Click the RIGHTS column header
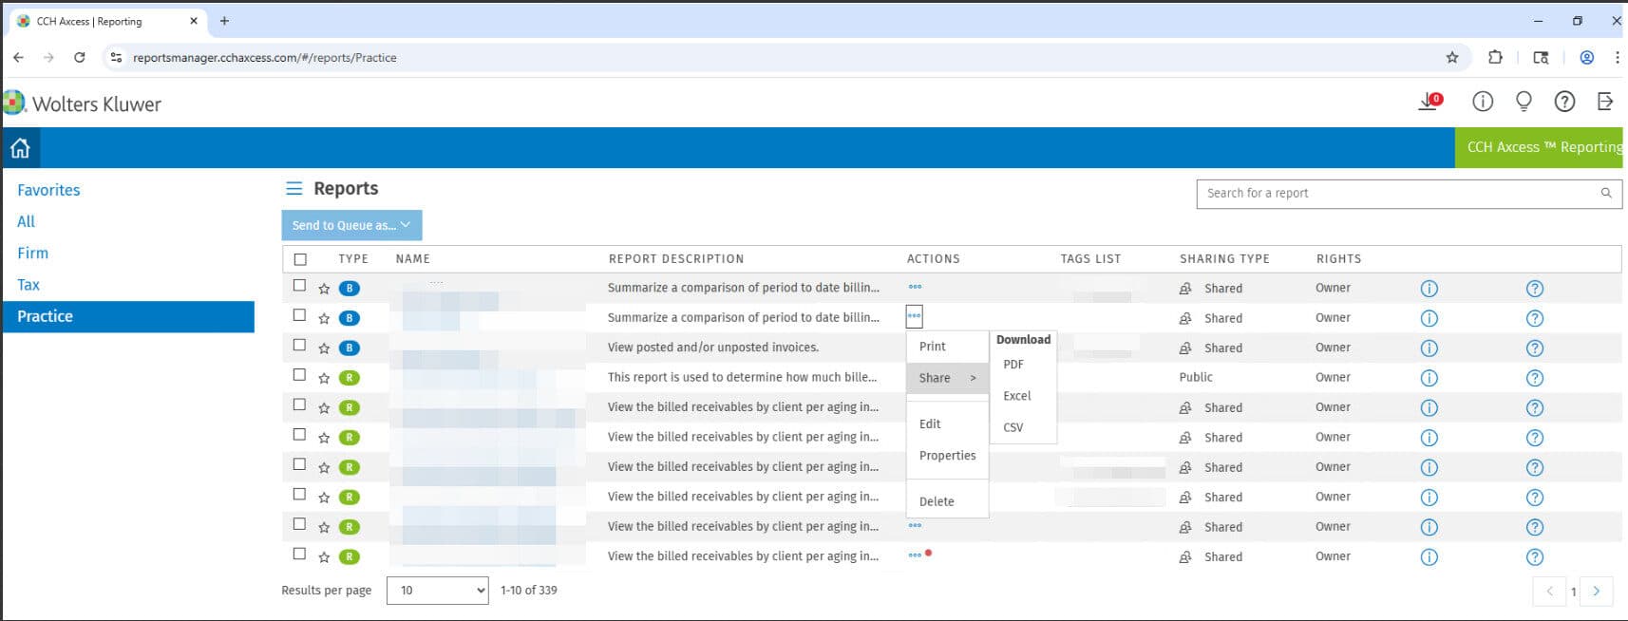1628x621 pixels. pos(1338,259)
